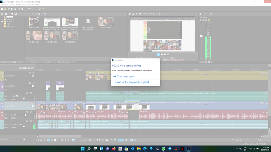Image resolution: width=271 pixels, height=152 pixels.
Task: Click the New project toolbar icon
Action: [2, 9]
